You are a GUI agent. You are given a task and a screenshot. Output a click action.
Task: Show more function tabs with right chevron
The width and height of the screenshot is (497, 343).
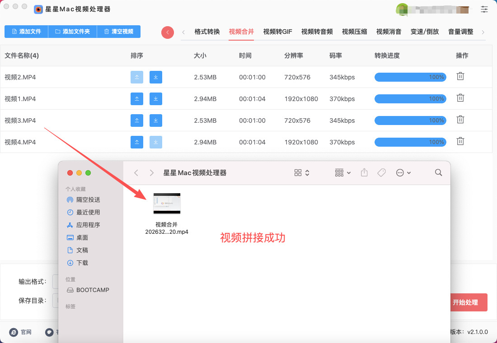coord(483,32)
